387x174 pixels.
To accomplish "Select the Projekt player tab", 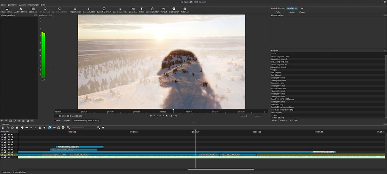I will click(x=67, y=120).
